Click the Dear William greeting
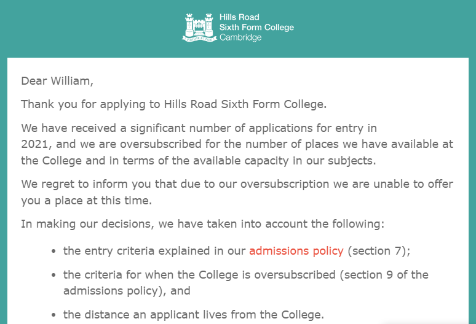The image size is (476, 324). (x=57, y=80)
